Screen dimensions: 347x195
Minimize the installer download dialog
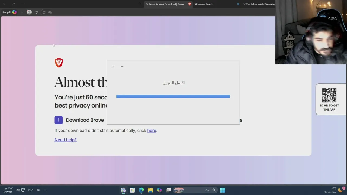click(122, 67)
